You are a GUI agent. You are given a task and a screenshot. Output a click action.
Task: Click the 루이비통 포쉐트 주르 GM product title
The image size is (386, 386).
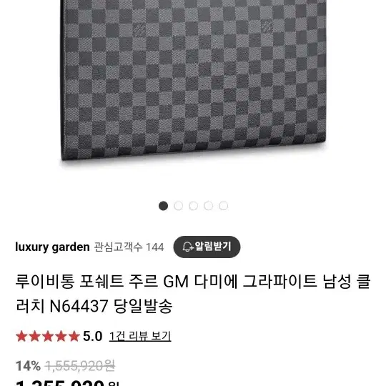193,294
